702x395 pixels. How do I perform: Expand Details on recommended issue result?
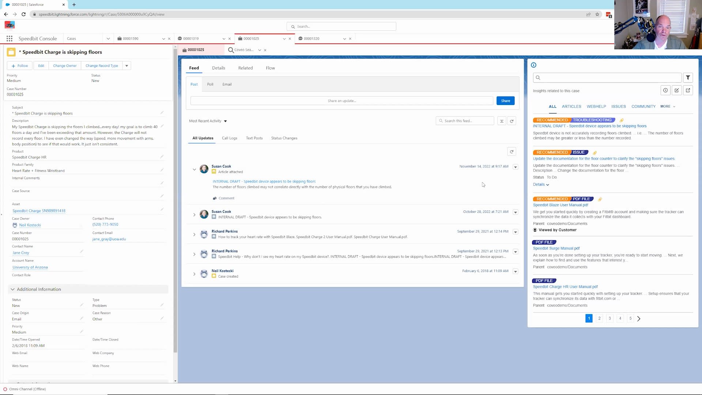coord(541,185)
